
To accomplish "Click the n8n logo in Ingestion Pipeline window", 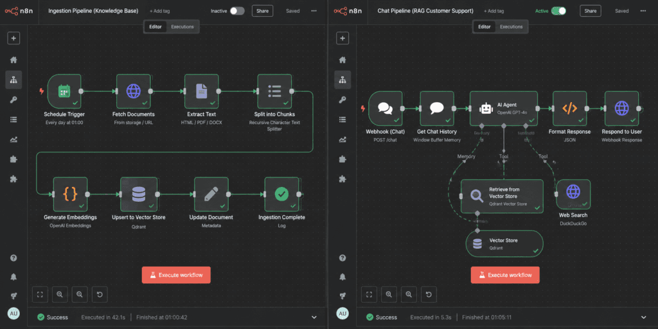I will click(17, 11).
